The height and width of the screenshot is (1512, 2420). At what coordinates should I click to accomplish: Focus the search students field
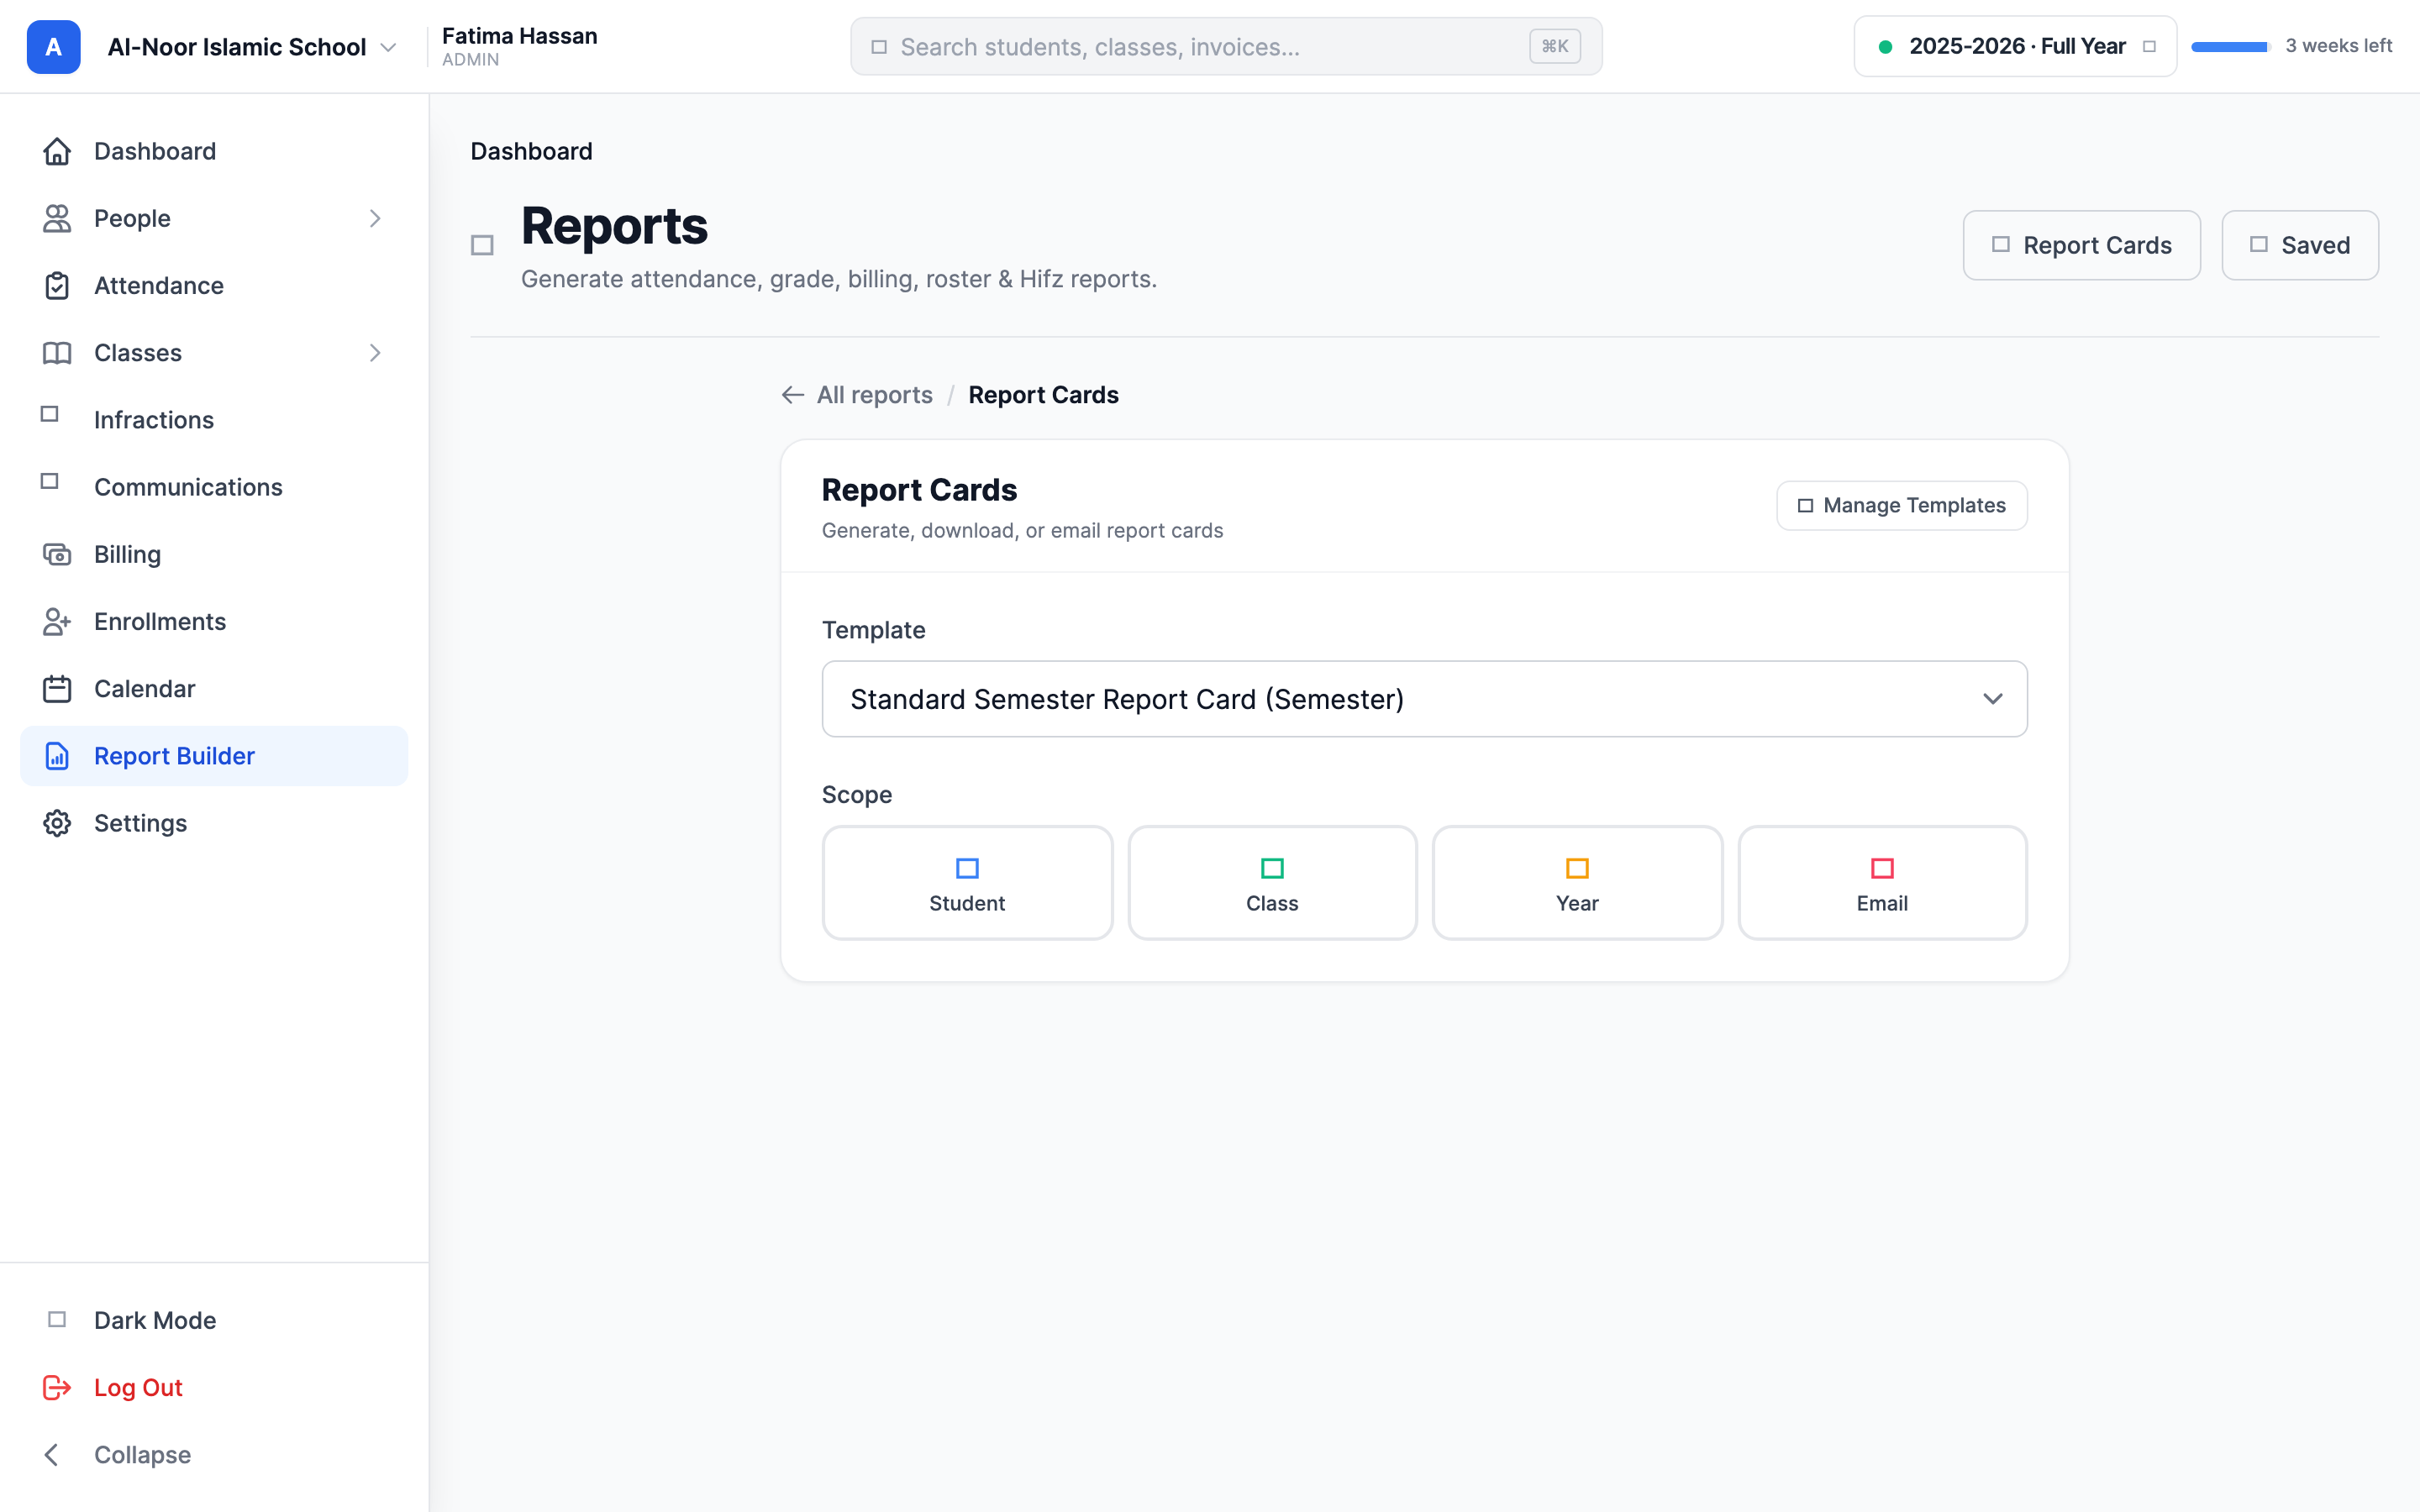tap(1226, 47)
